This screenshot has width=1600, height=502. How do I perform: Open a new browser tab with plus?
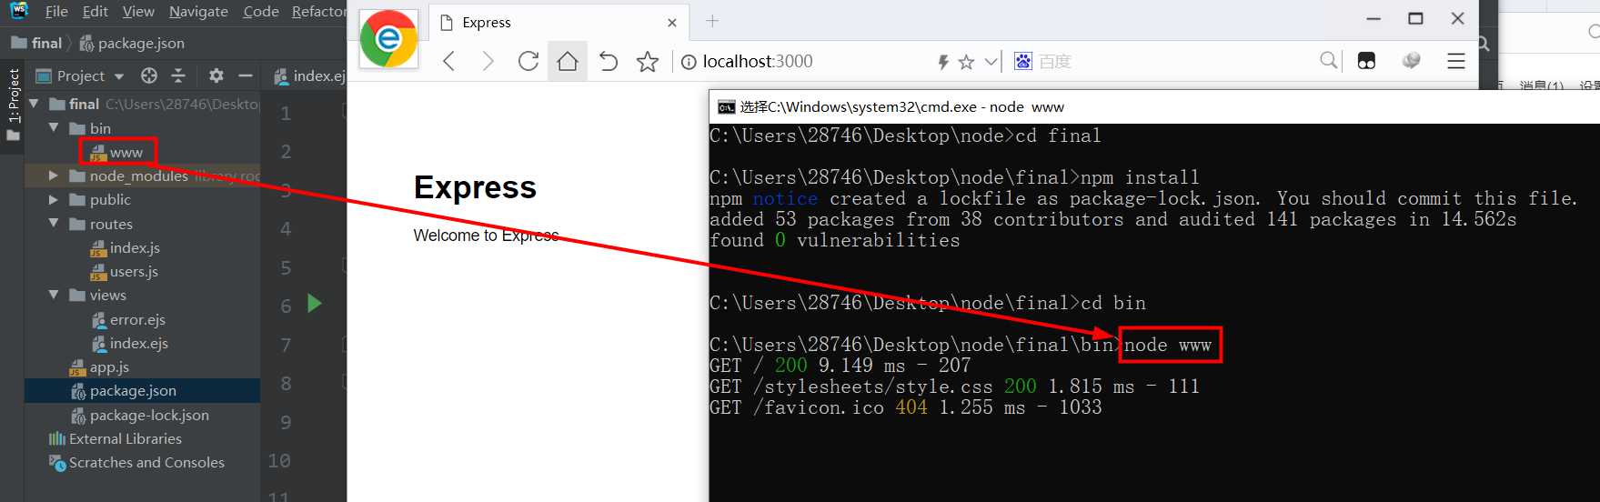pyautogui.click(x=712, y=21)
